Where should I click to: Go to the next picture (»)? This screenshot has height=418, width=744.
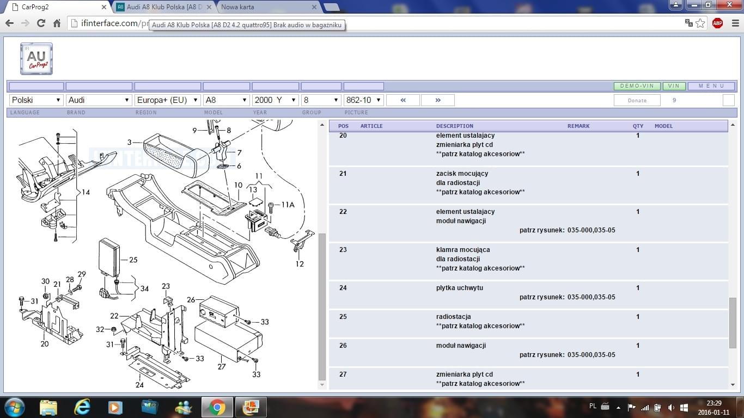click(438, 100)
